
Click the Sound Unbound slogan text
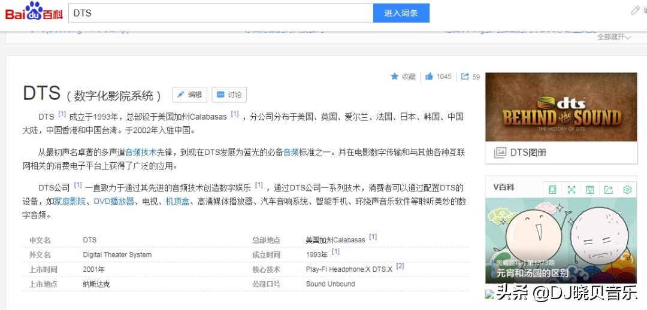330,284
